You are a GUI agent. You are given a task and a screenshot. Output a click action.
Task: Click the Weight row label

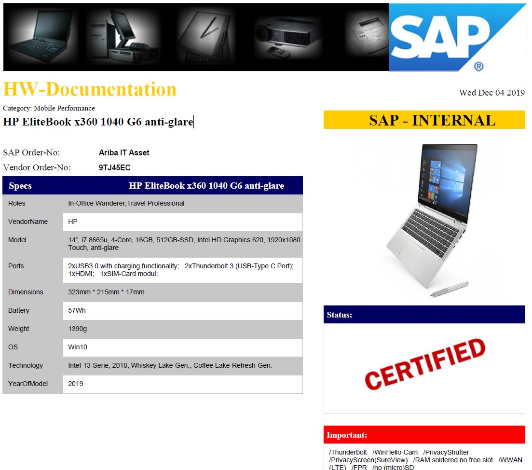click(x=18, y=329)
